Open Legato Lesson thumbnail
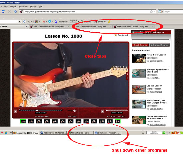Image resolution: width=183 pixels, height=156 pixels. [139, 89]
